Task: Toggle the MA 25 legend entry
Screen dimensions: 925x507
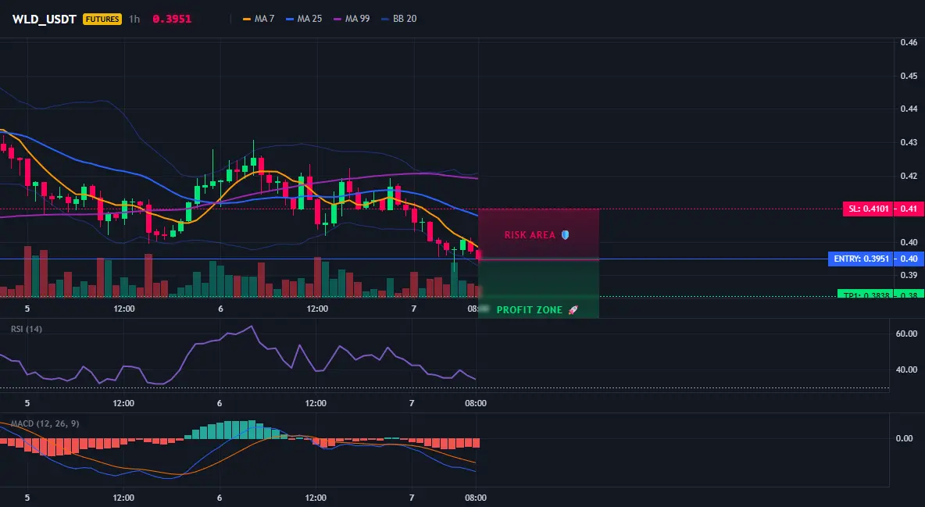Action: 304,19
